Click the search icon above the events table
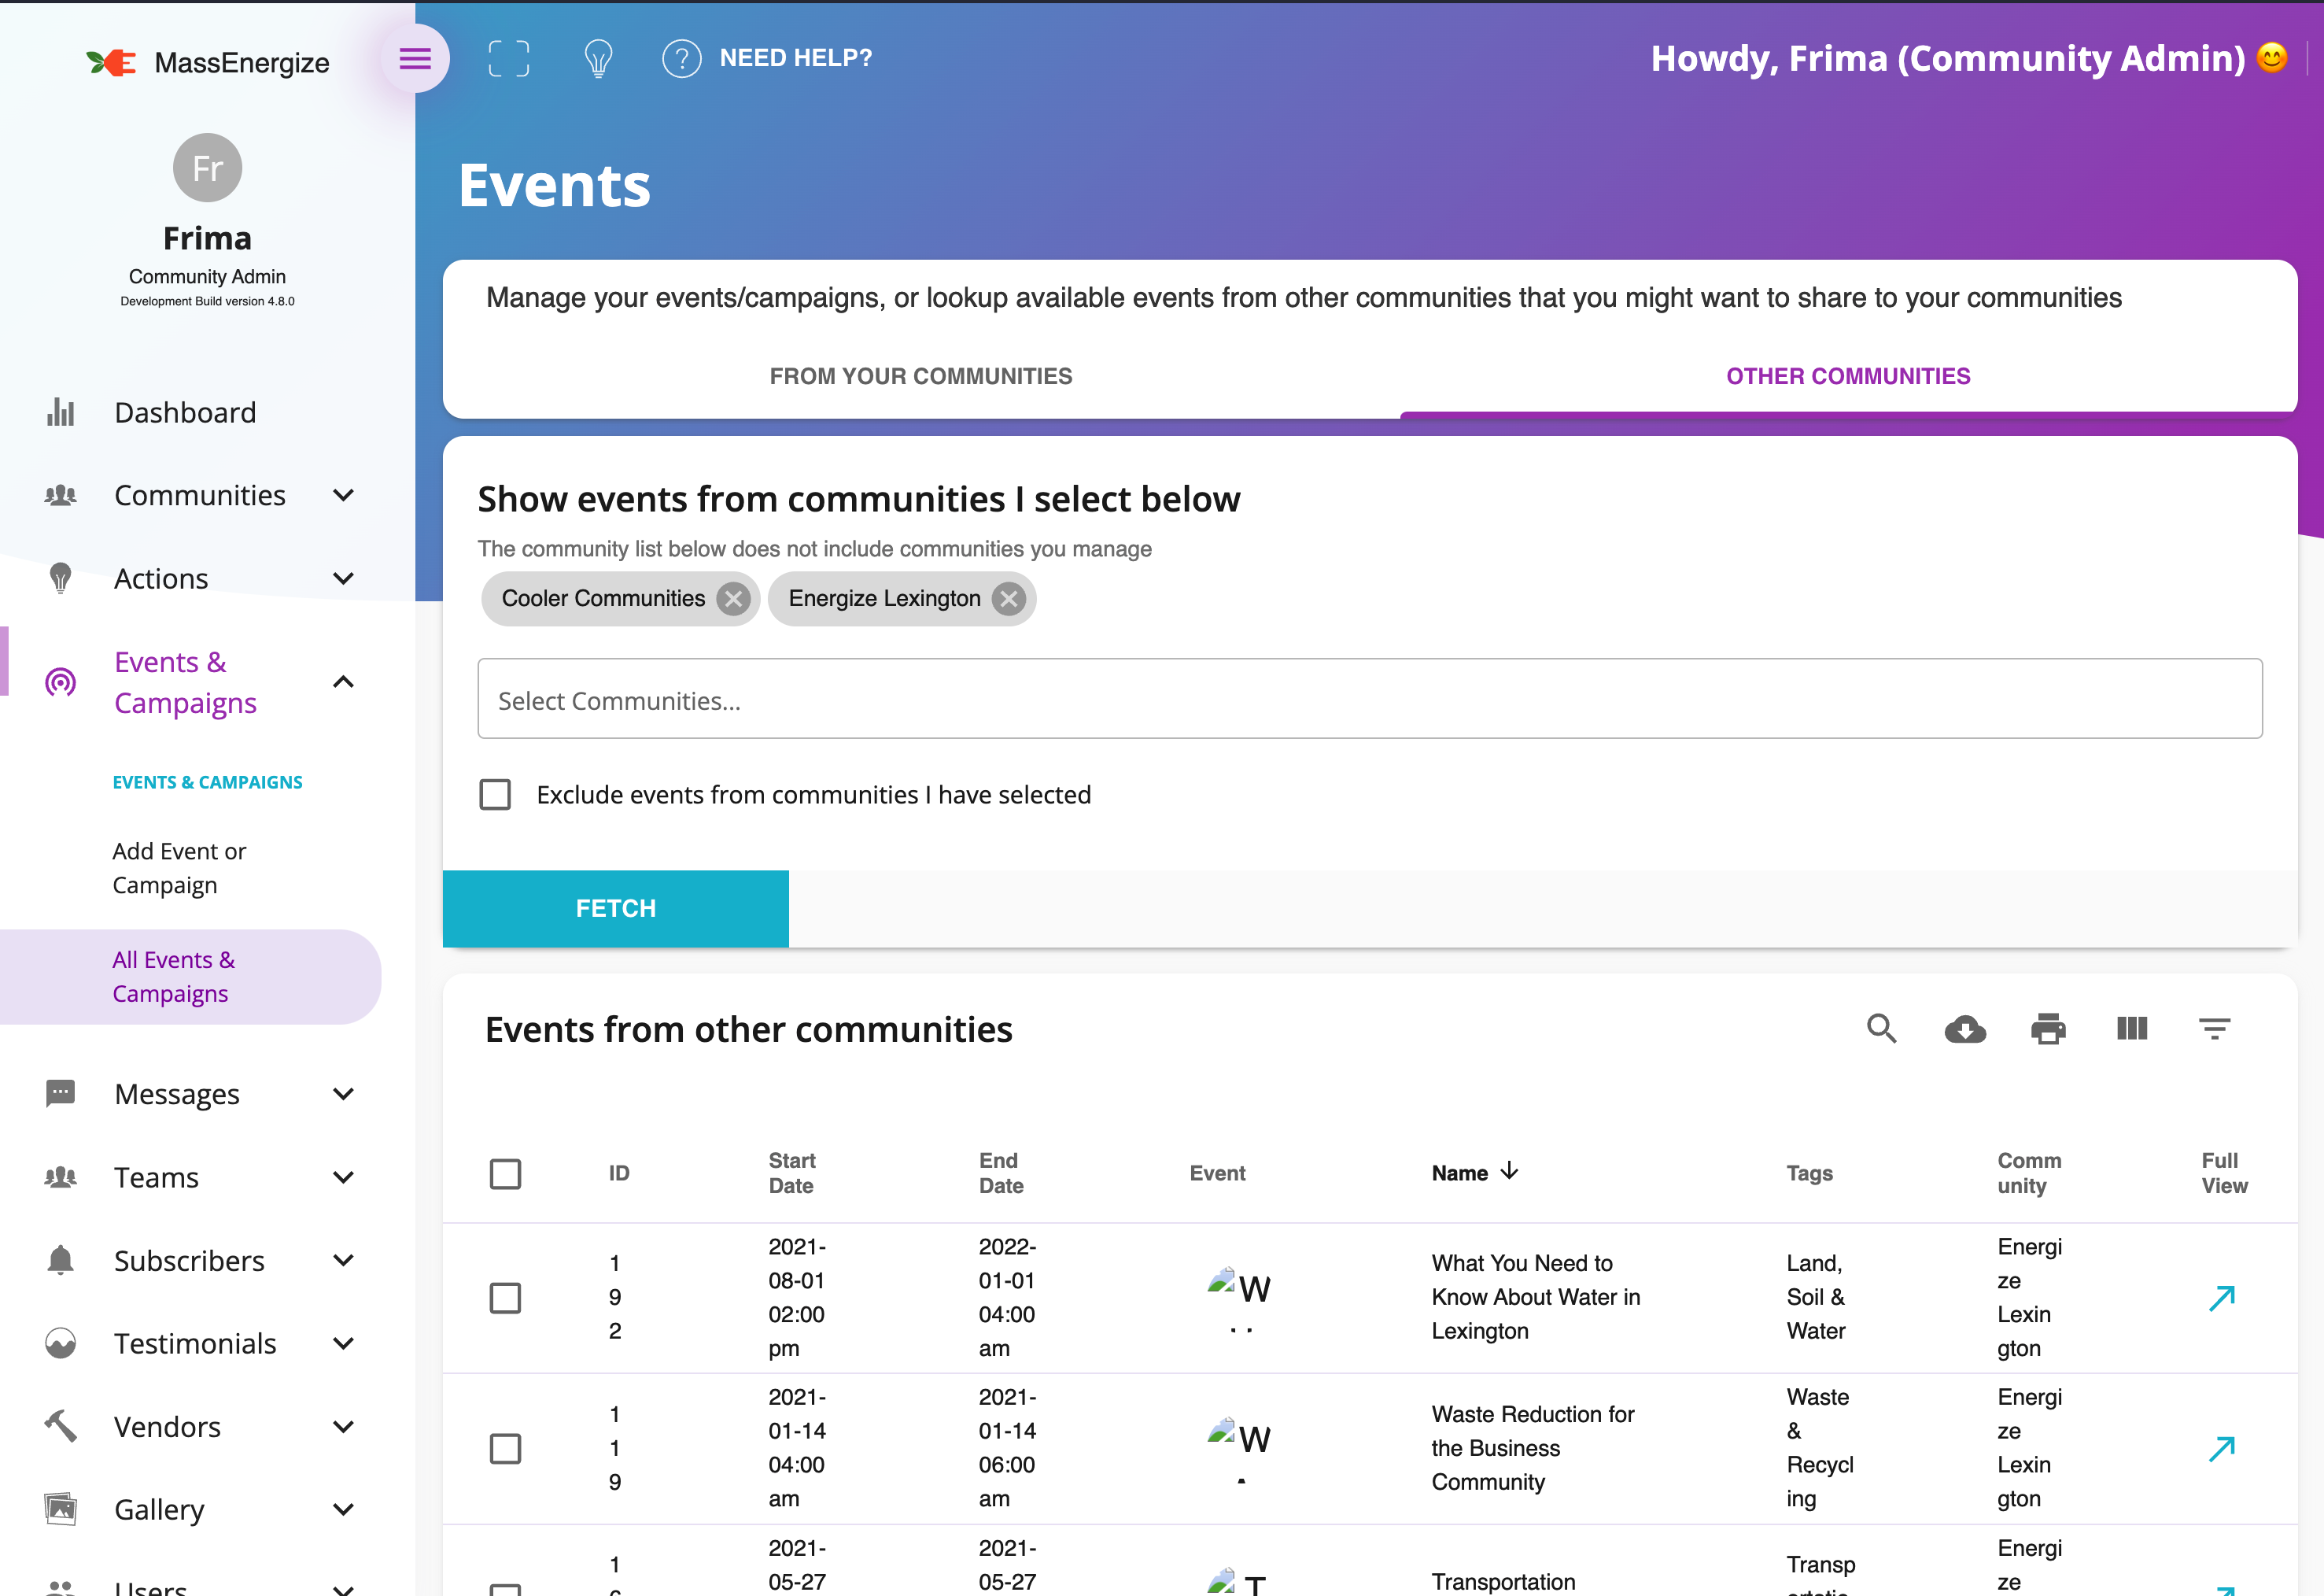 pyautogui.click(x=1881, y=1029)
